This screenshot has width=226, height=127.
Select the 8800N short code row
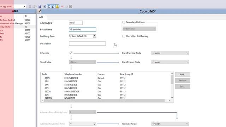(x=106, y=91)
